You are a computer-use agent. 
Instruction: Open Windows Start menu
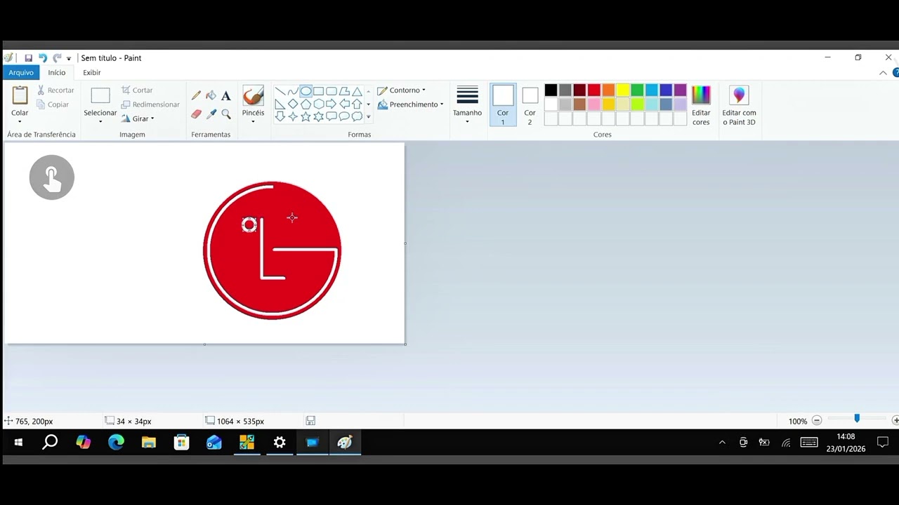(x=18, y=443)
